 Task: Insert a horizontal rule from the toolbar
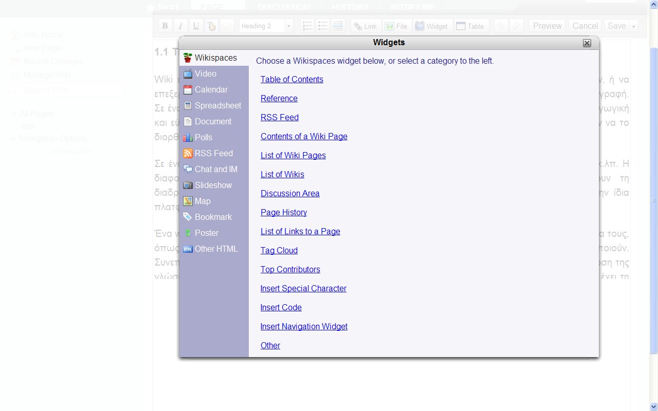point(338,26)
